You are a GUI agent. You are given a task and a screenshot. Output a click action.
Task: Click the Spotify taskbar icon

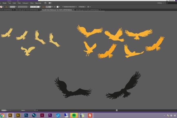[74, 115]
